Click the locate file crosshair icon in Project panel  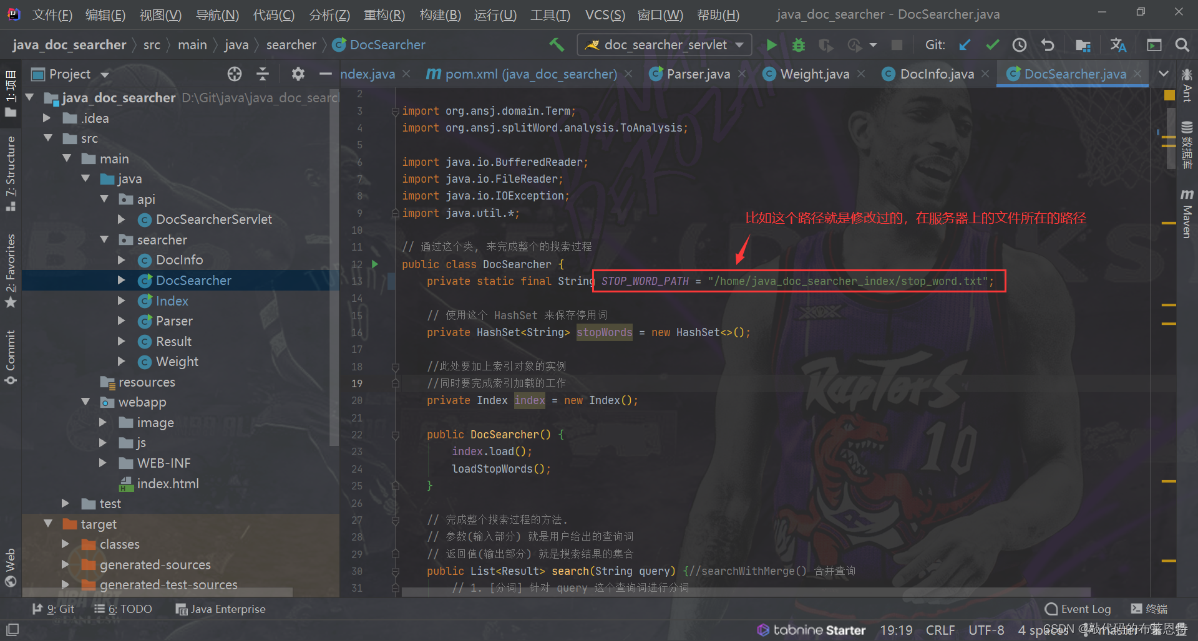pos(235,74)
